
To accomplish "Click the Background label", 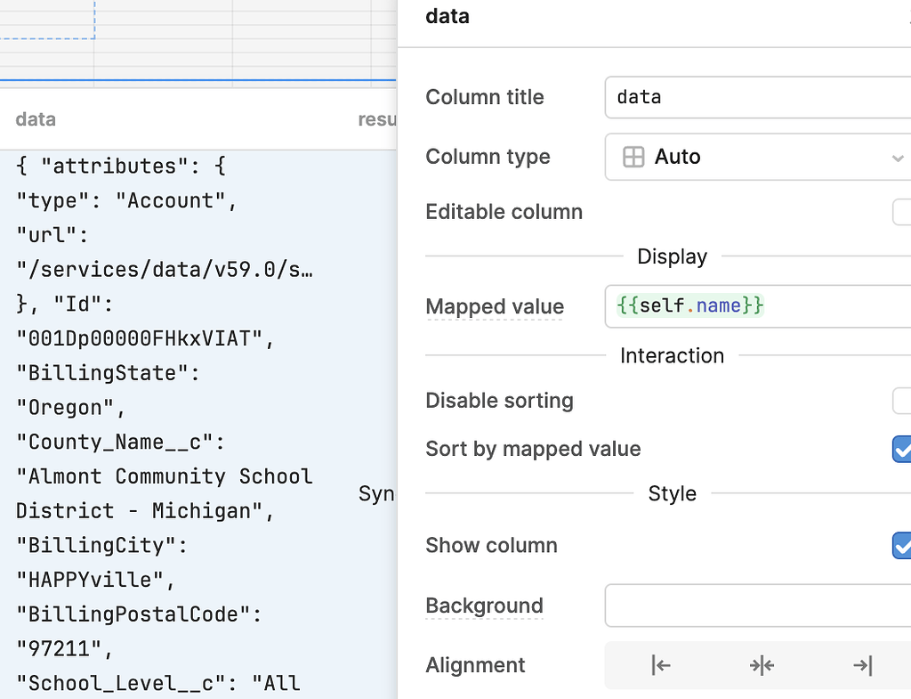I will pos(484,606).
